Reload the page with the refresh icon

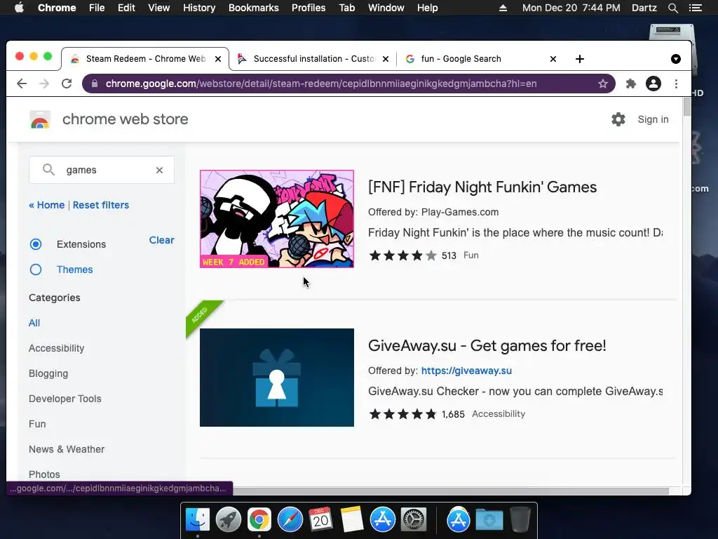pos(67,84)
